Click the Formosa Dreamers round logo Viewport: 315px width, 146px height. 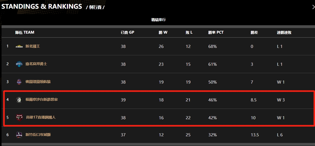(19, 100)
